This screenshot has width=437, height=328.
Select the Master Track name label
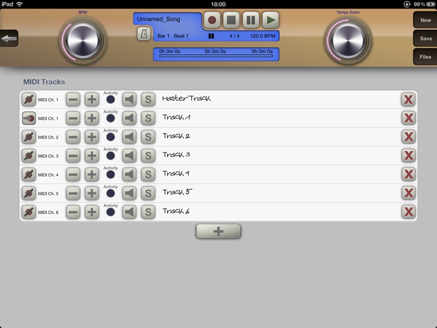(x=186, y=98)
